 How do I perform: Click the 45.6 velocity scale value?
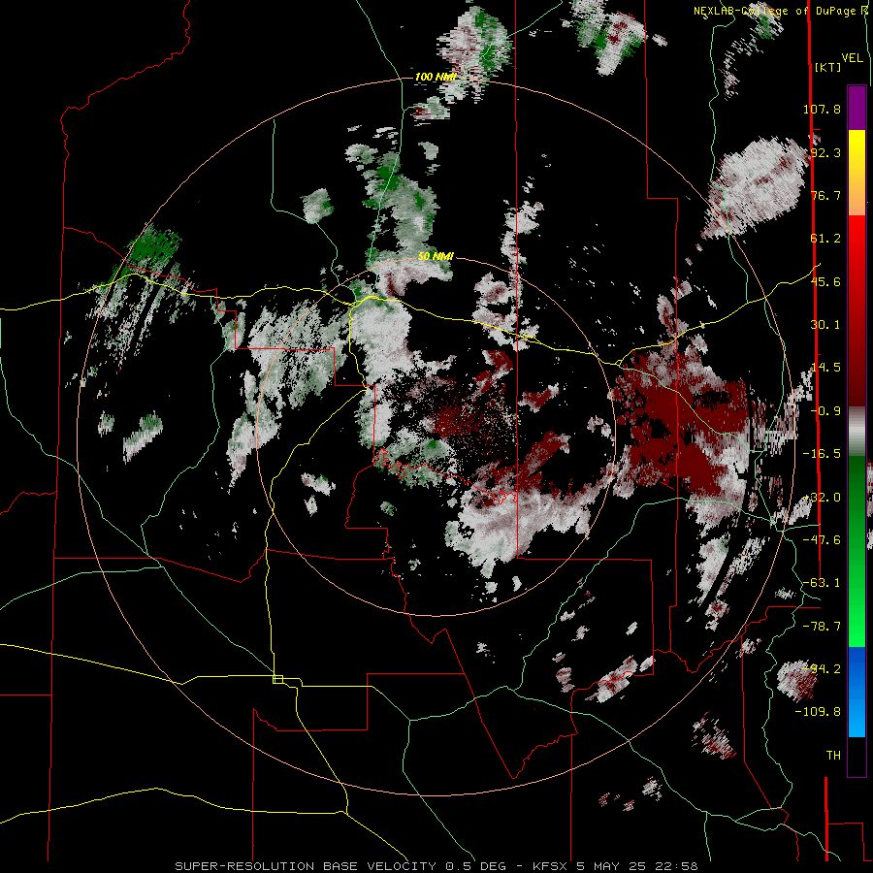point(825,281)
